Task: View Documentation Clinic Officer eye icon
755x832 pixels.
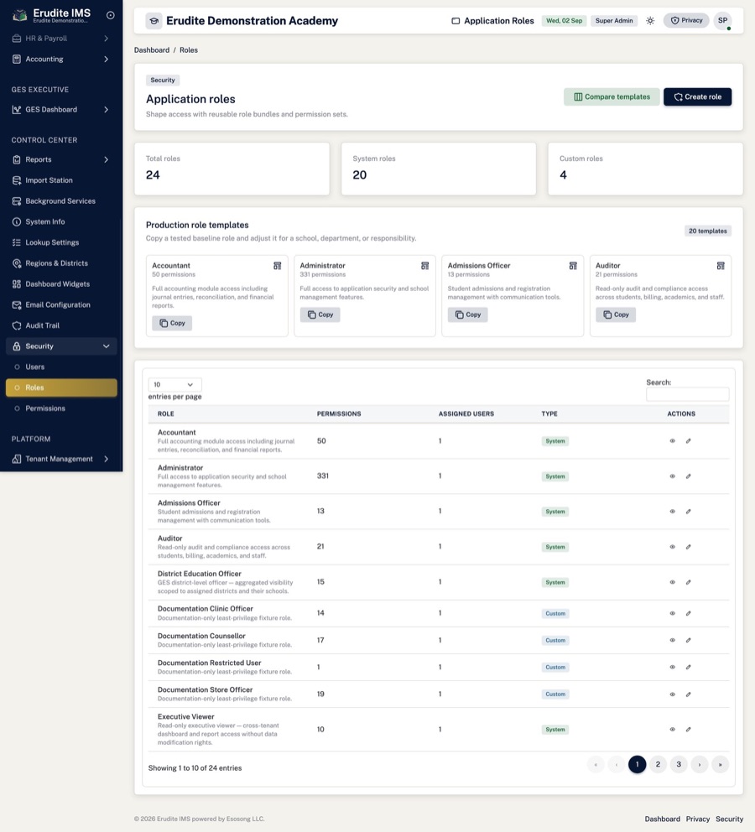Action: coord(672,613)
